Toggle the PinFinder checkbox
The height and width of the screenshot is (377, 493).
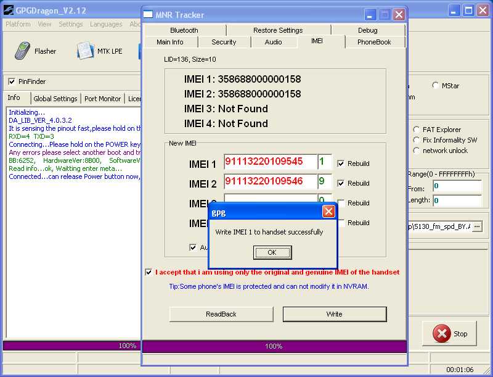pos(12,81)
